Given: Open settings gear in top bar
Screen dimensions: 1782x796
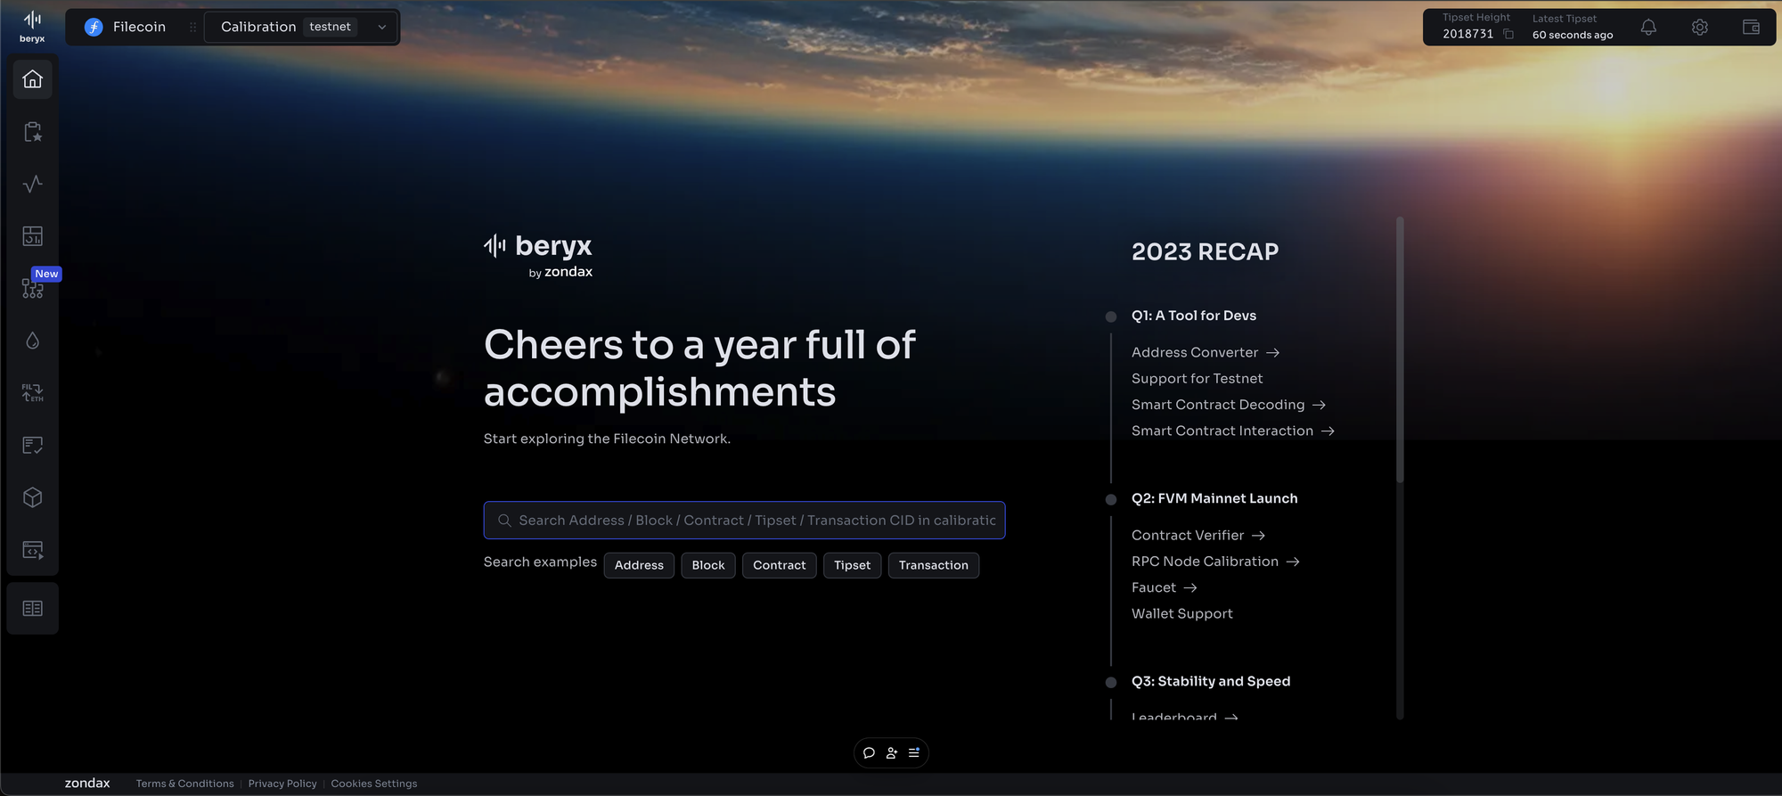Looking at the screenshot, I should coord(1700,28).
